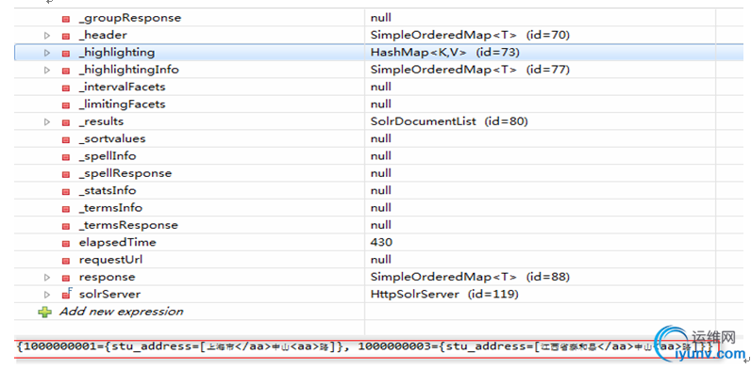
Task: Click the field icon beside _highlighting
Action: click(66, 53)
